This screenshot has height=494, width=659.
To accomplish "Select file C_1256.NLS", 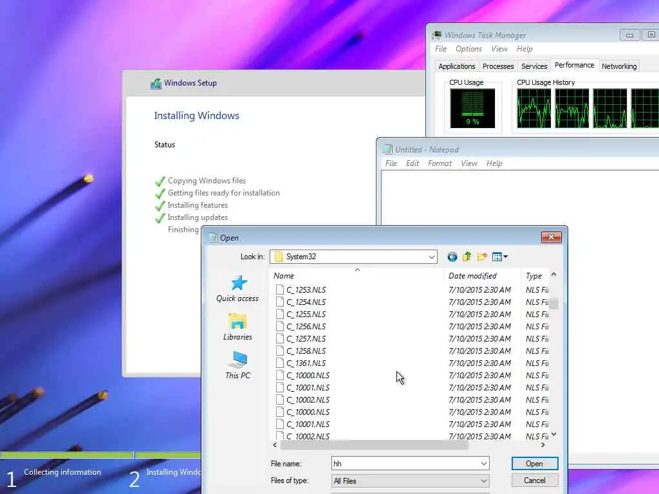I will tap(306, 326).
